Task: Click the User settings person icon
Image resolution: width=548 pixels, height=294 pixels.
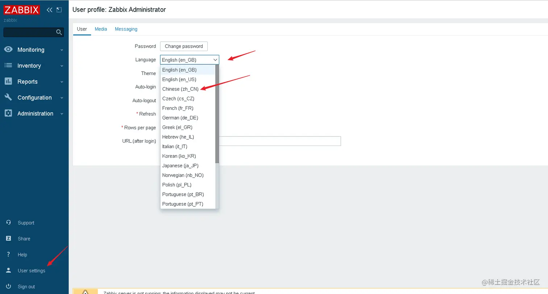Action: pos(9,270)
